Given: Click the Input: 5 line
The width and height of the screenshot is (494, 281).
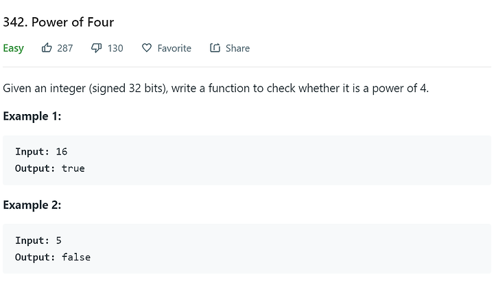Looking at the screenshot, I should (38, 240).
